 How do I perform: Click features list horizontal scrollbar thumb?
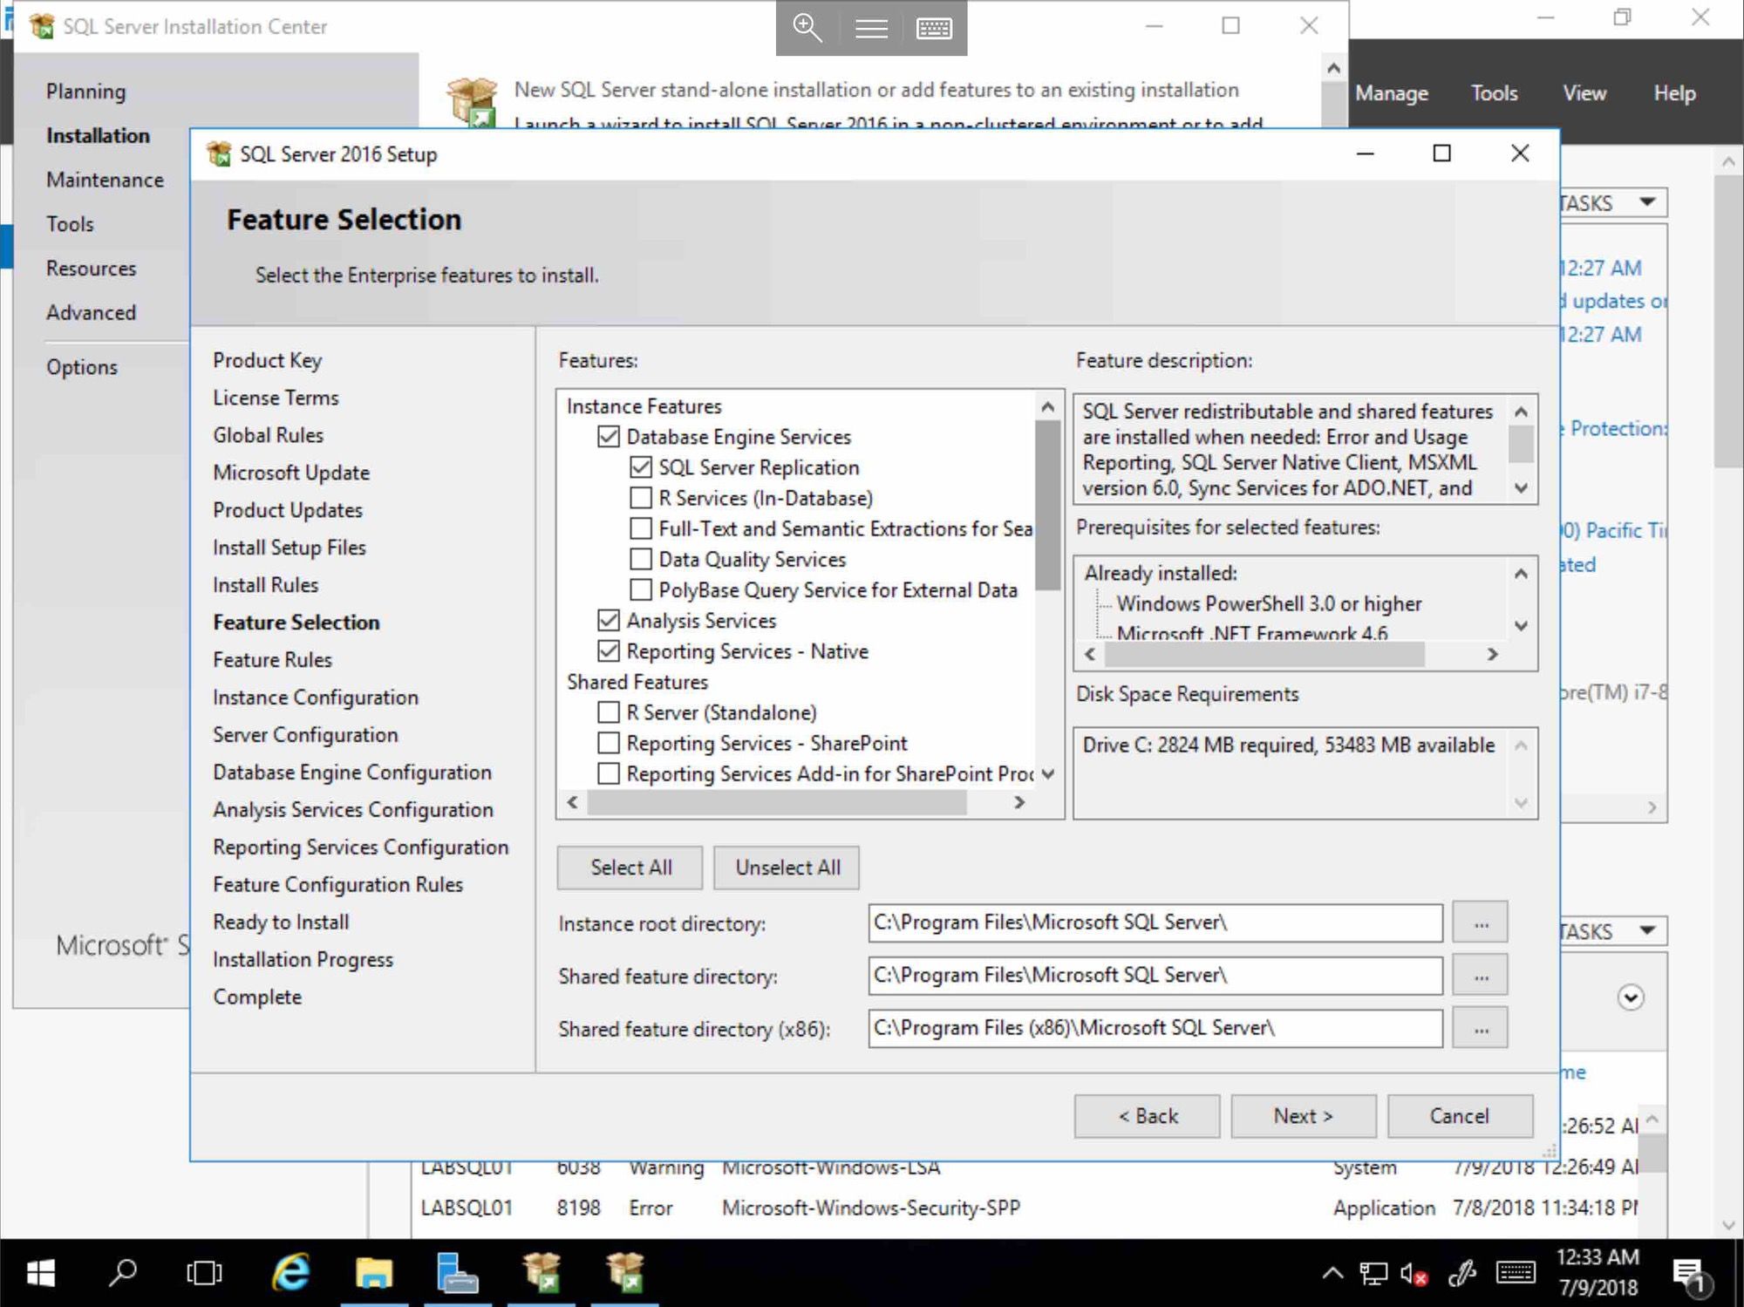coord(777,802)
